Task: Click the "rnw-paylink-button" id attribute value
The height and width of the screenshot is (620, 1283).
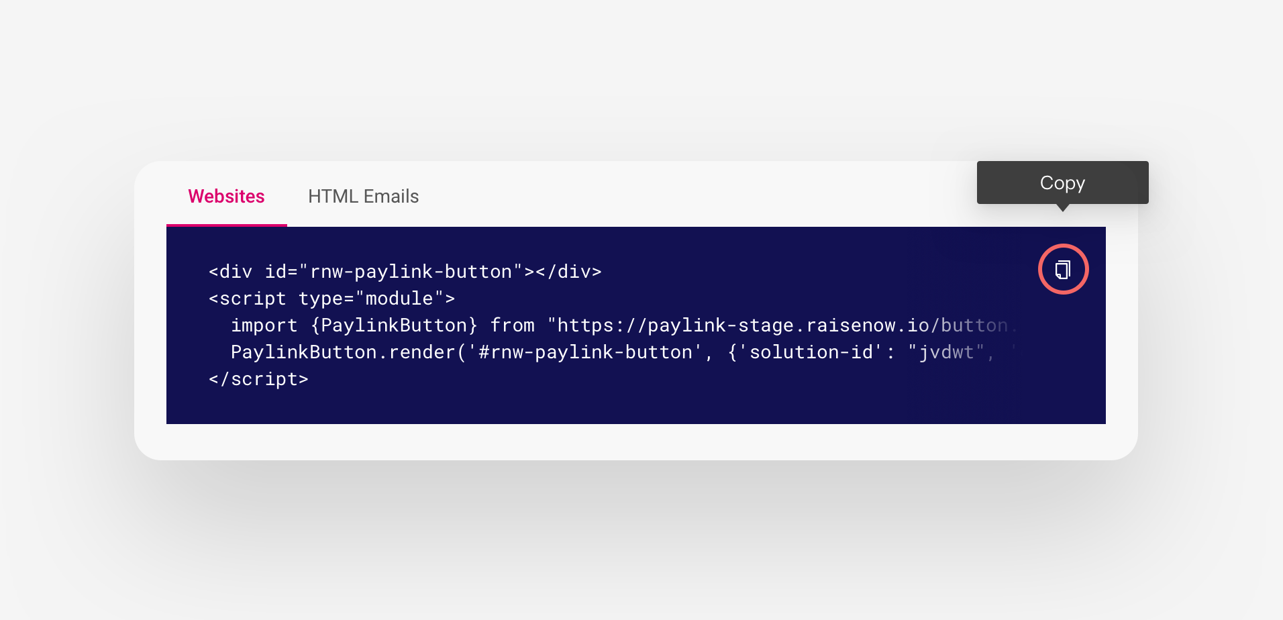Action: pos(411,272)
